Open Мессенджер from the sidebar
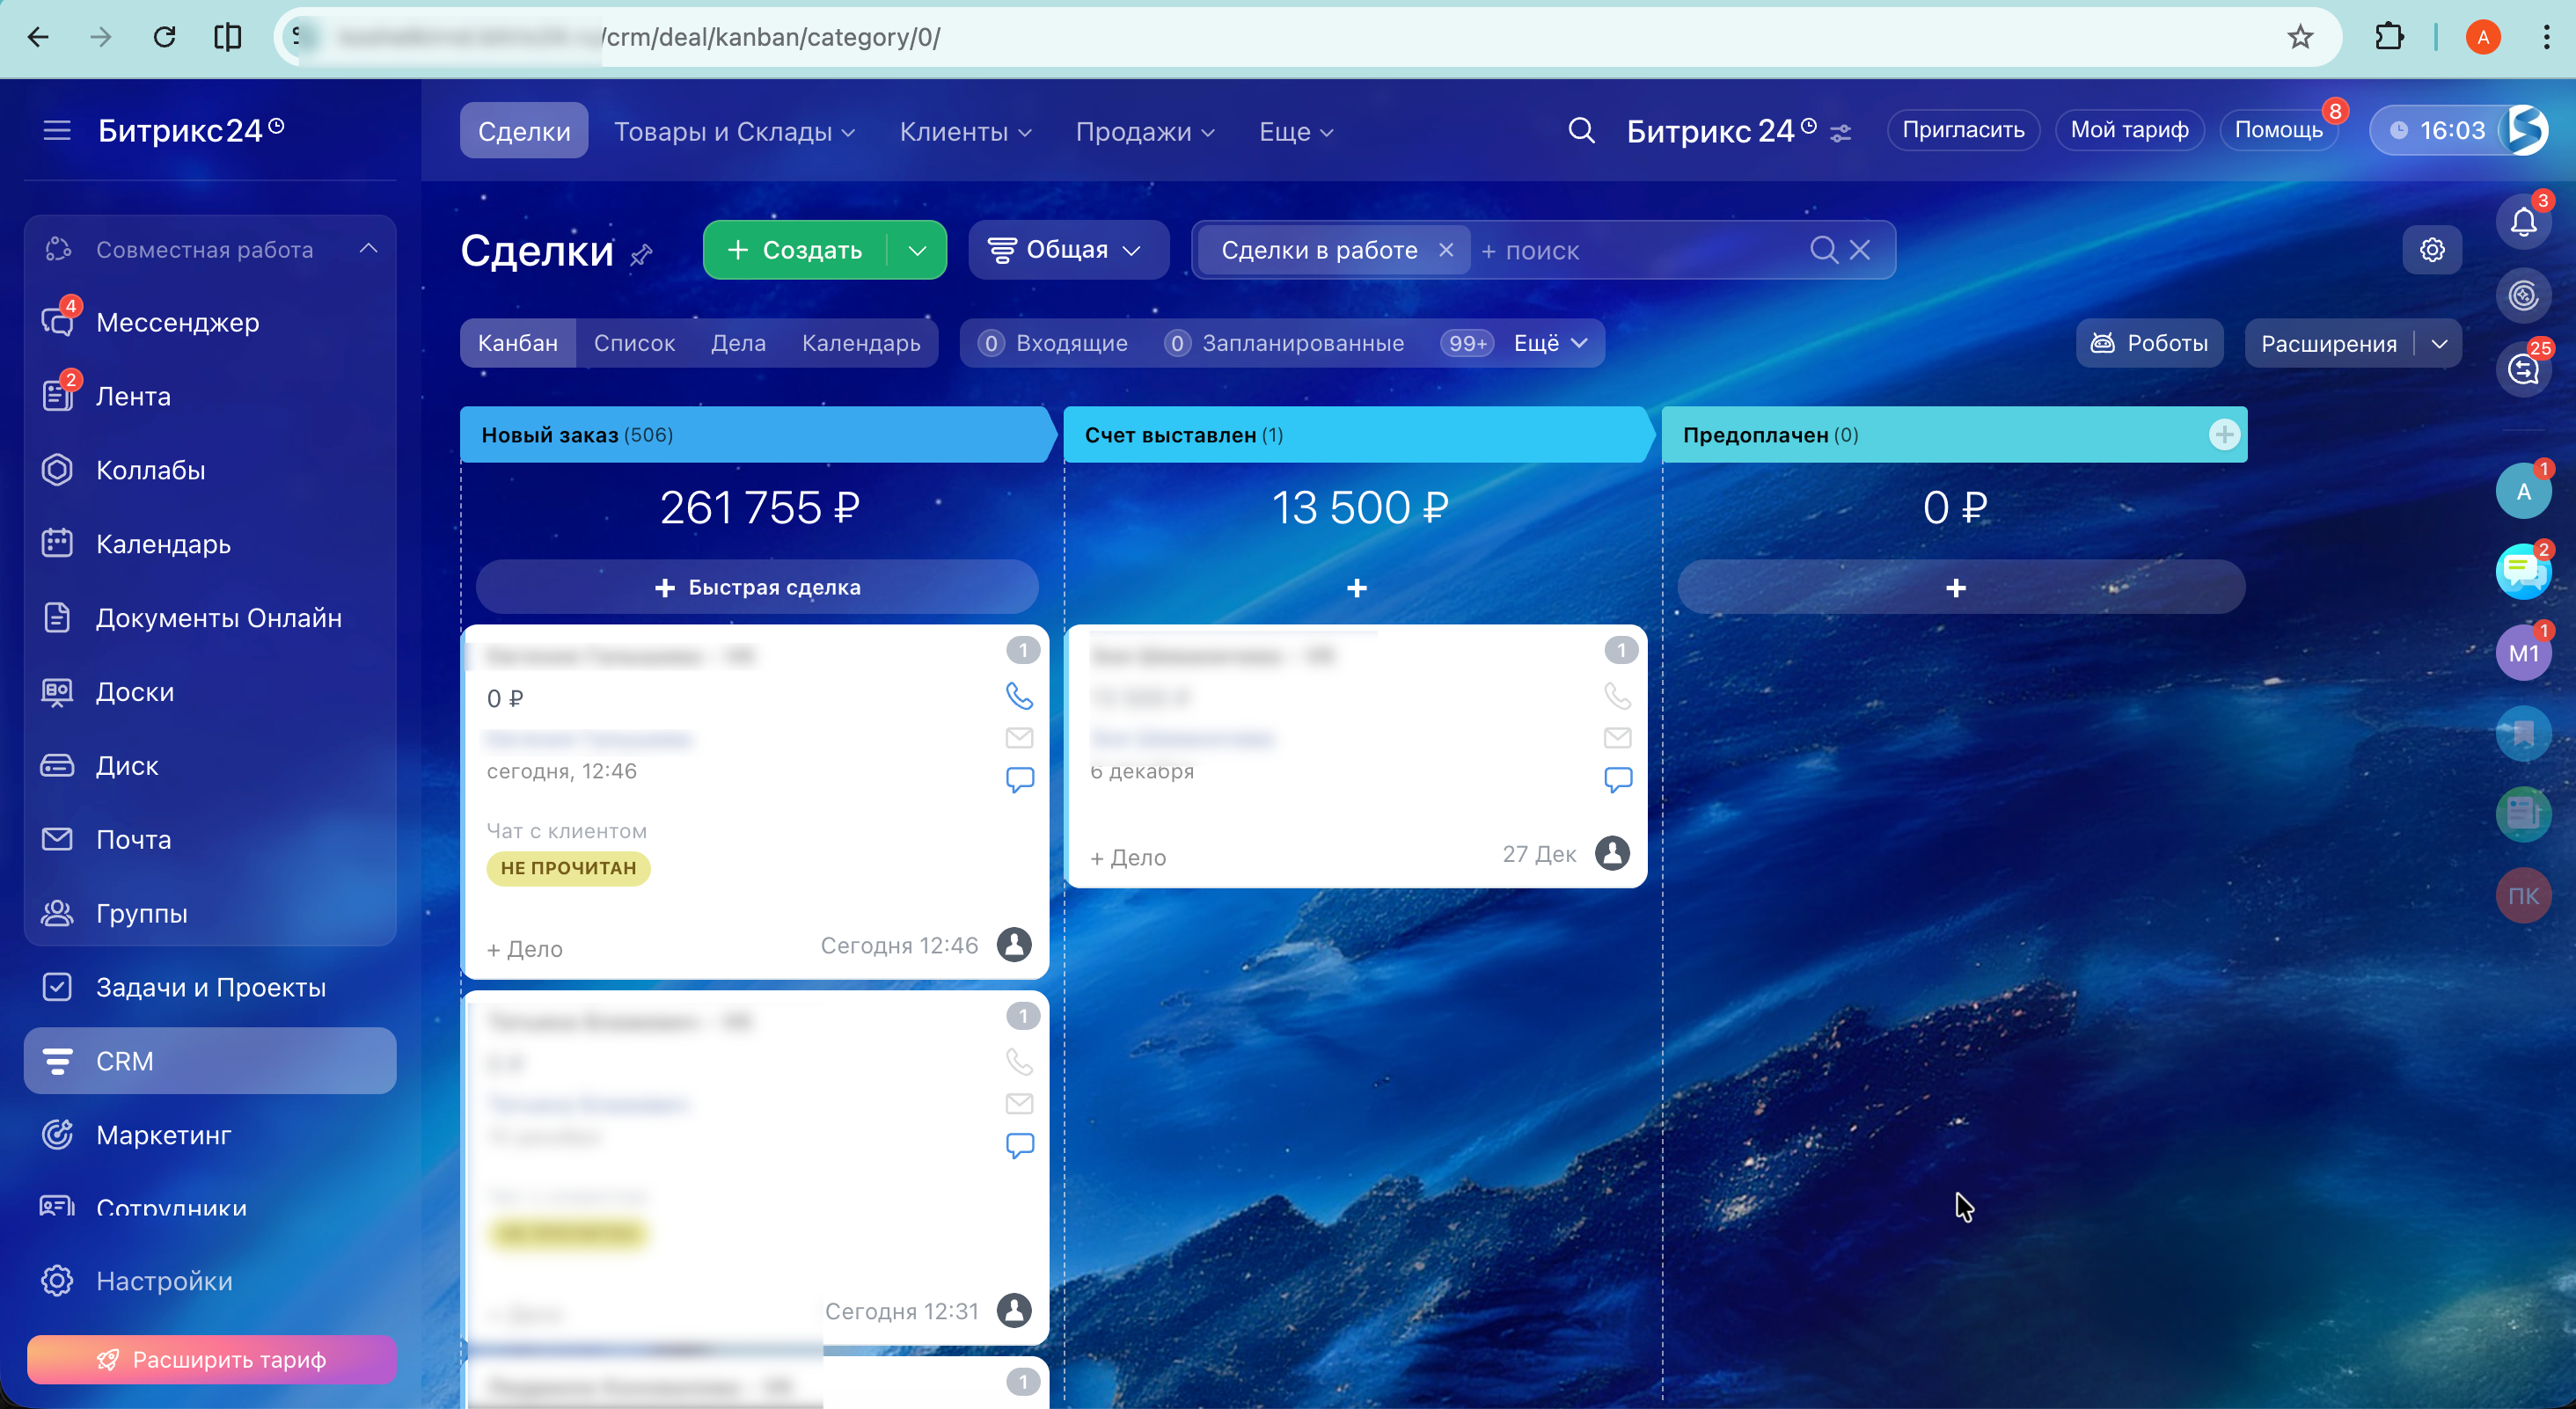 point(177,322)
